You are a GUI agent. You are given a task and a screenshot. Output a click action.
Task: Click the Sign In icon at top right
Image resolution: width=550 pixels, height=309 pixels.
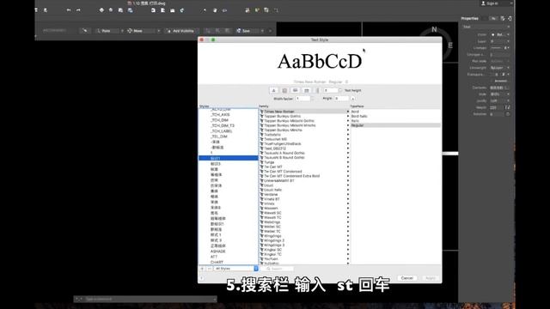(483, 3)
